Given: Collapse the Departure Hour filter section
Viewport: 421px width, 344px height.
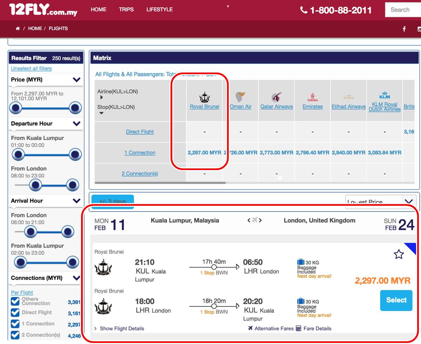Looking at the screenshot, I should coord(77,124).
